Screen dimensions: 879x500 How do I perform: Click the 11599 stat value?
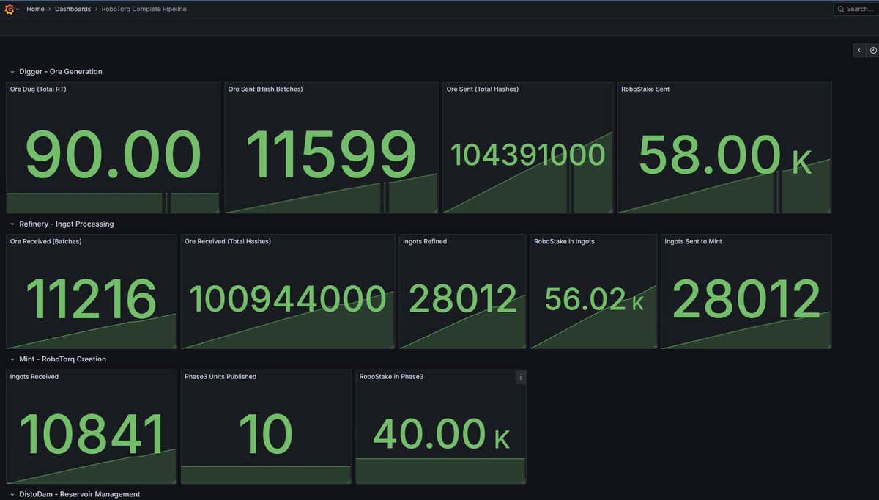click(x=331, y=155)
